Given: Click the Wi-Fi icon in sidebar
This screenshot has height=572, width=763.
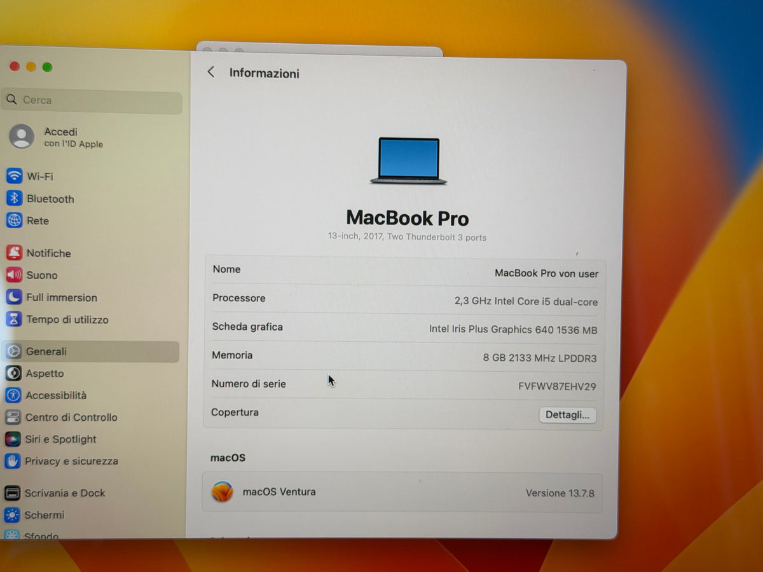Looking at the screenshot, I should (x=14, y=176).
